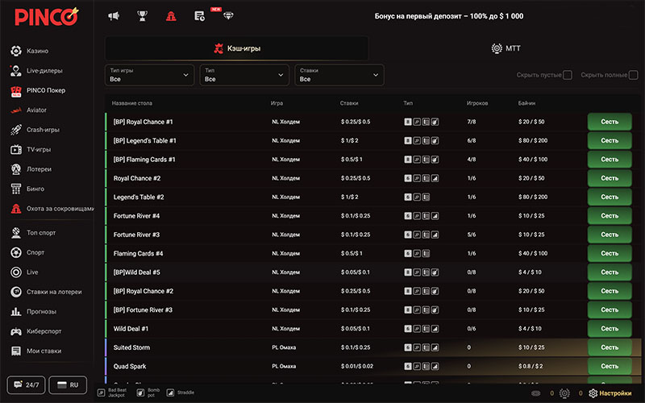This screenshot has width=645, height=403.
Task: Open the trophy tournaments icon
Action: point(143,16)
